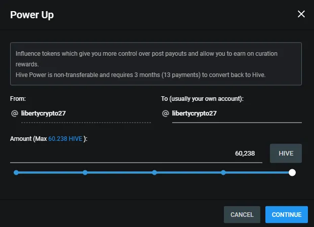Click the Amount (Max) label text
This screenshot has width=314, height=227.
tap(49, 139)
